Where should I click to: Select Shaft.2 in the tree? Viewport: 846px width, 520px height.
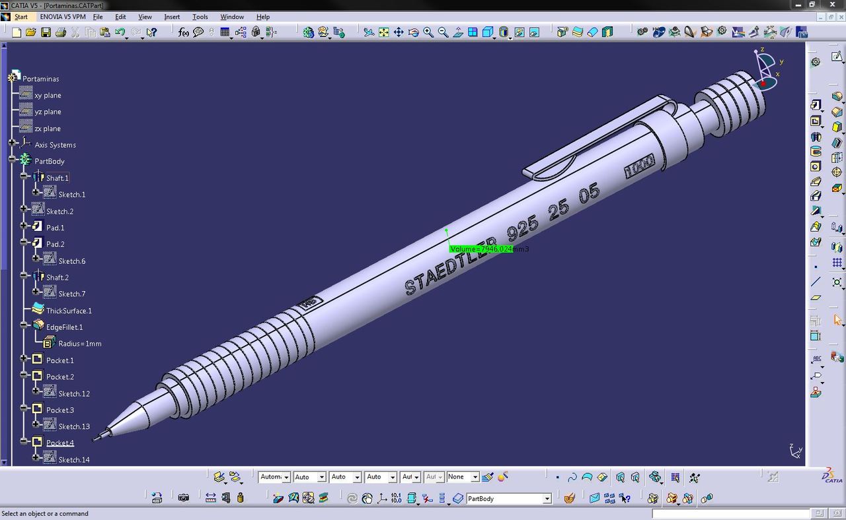click(x=58, y=278)
